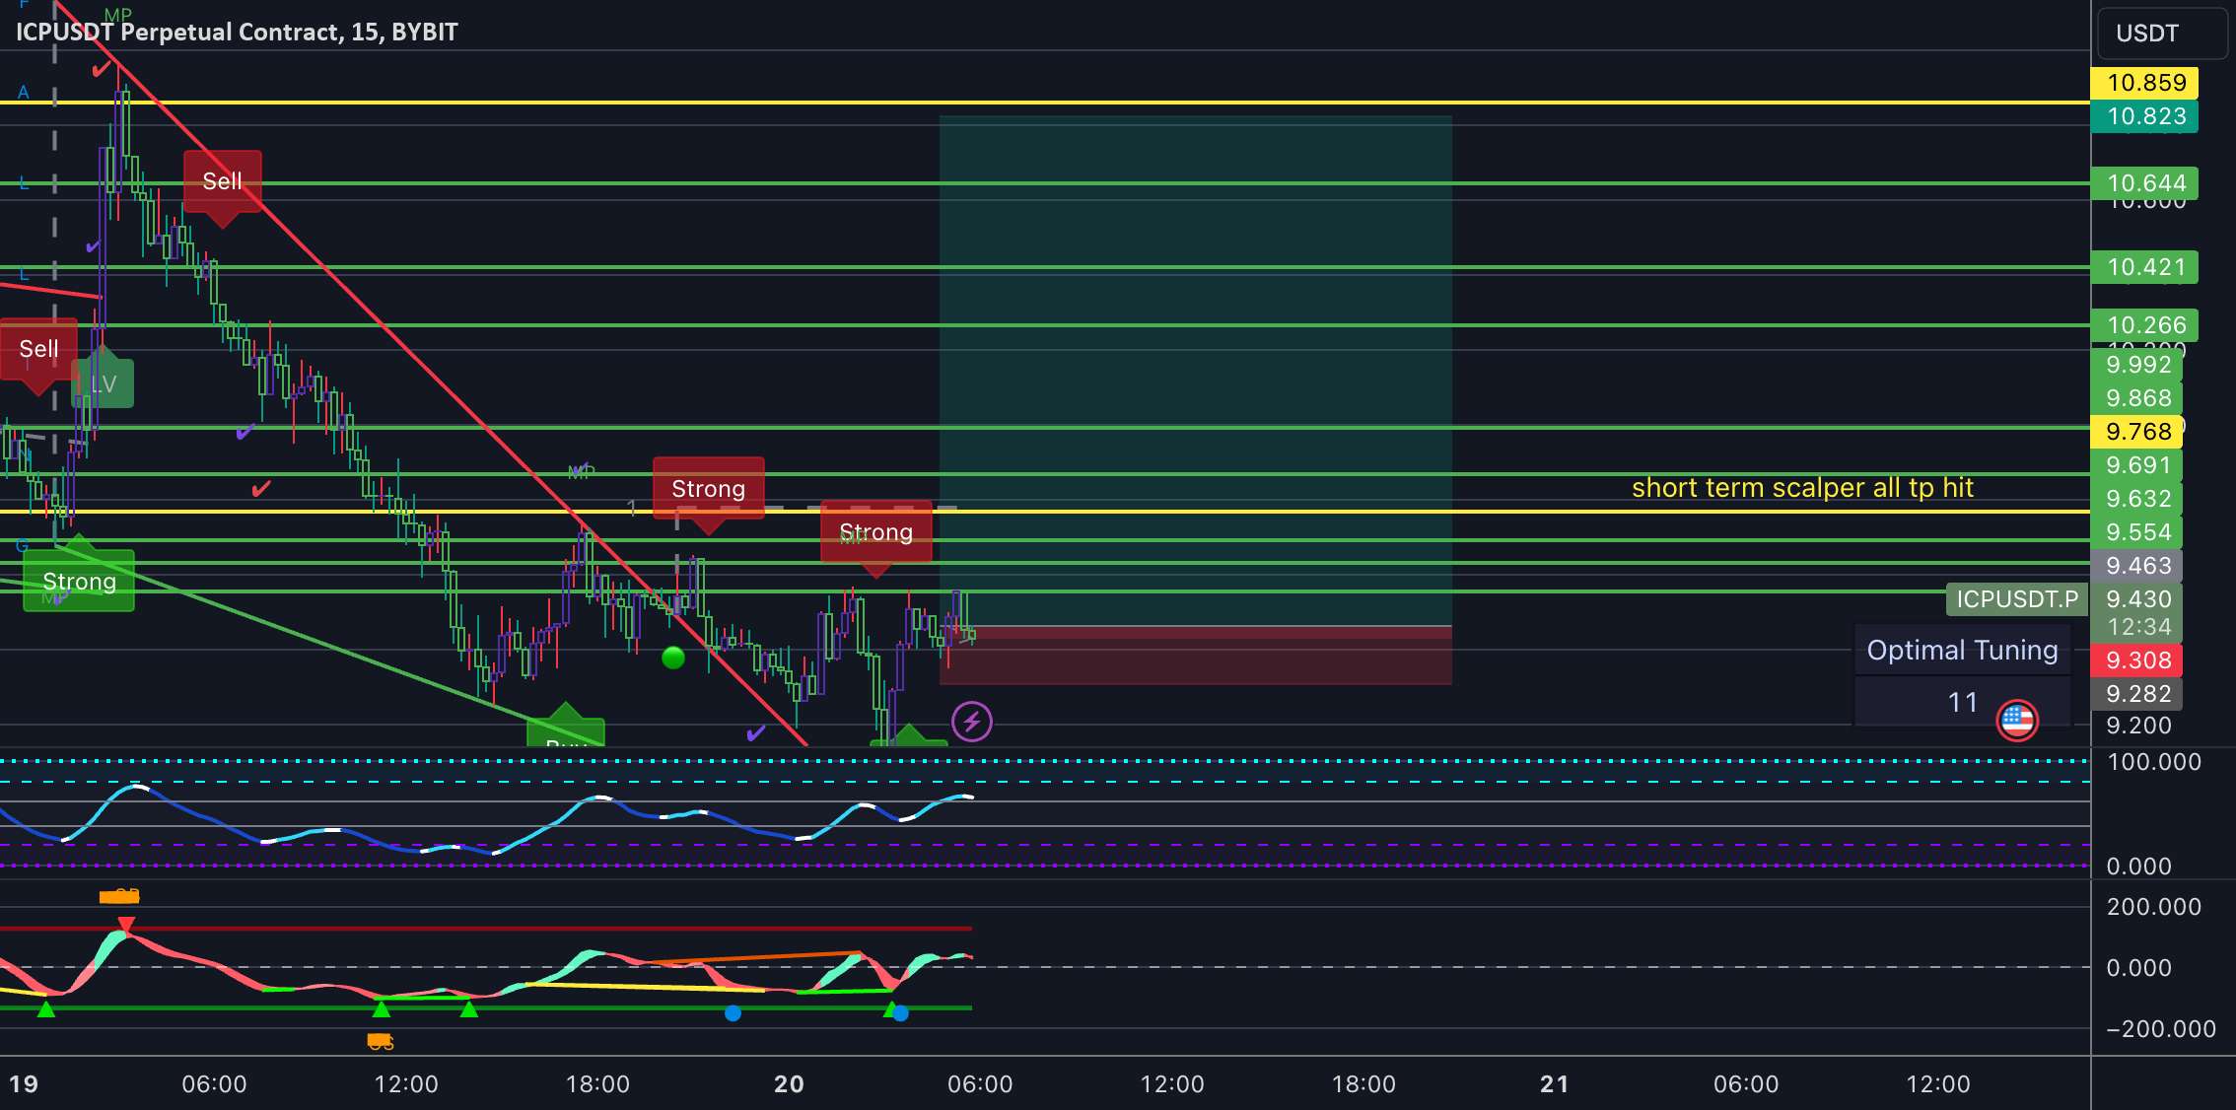2236x1110 pixels.
Task: Select the Sell signal label at the left edge
Action: tap(38, 349)
